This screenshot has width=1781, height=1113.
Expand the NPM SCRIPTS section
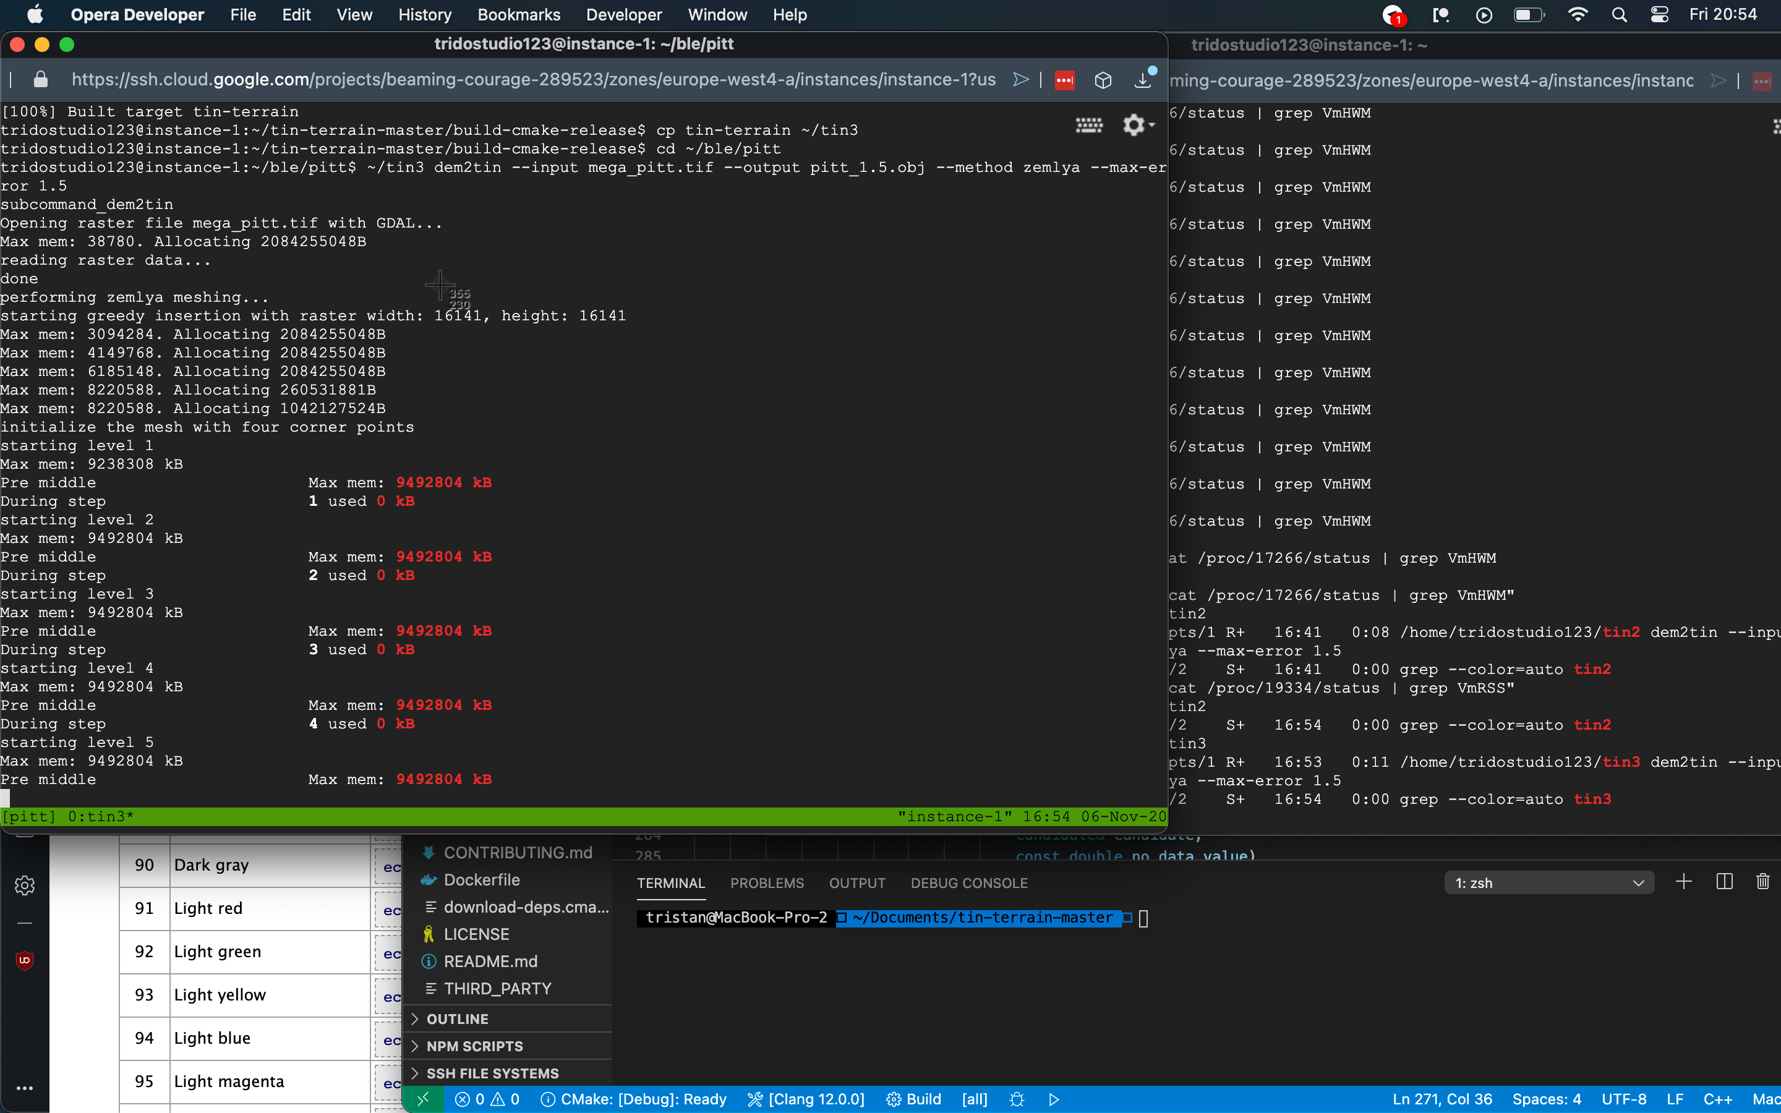(474, 1046)
